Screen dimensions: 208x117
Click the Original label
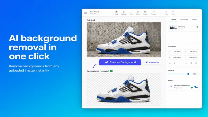[x=91, y=20]
